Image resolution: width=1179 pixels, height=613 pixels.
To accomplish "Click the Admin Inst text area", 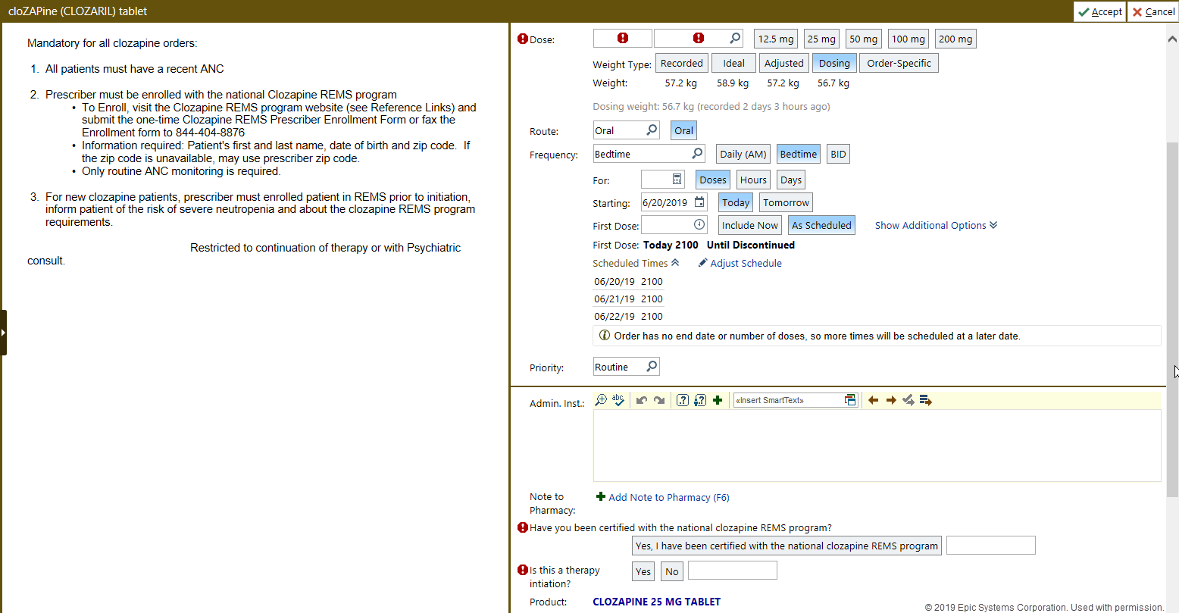I will pyautogui.click(x=876, y=446).
